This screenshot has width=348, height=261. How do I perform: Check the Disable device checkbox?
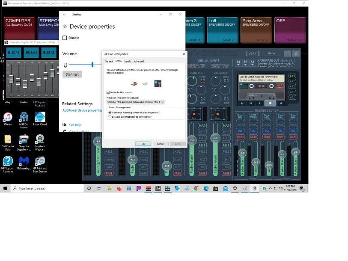coord(65,38)
